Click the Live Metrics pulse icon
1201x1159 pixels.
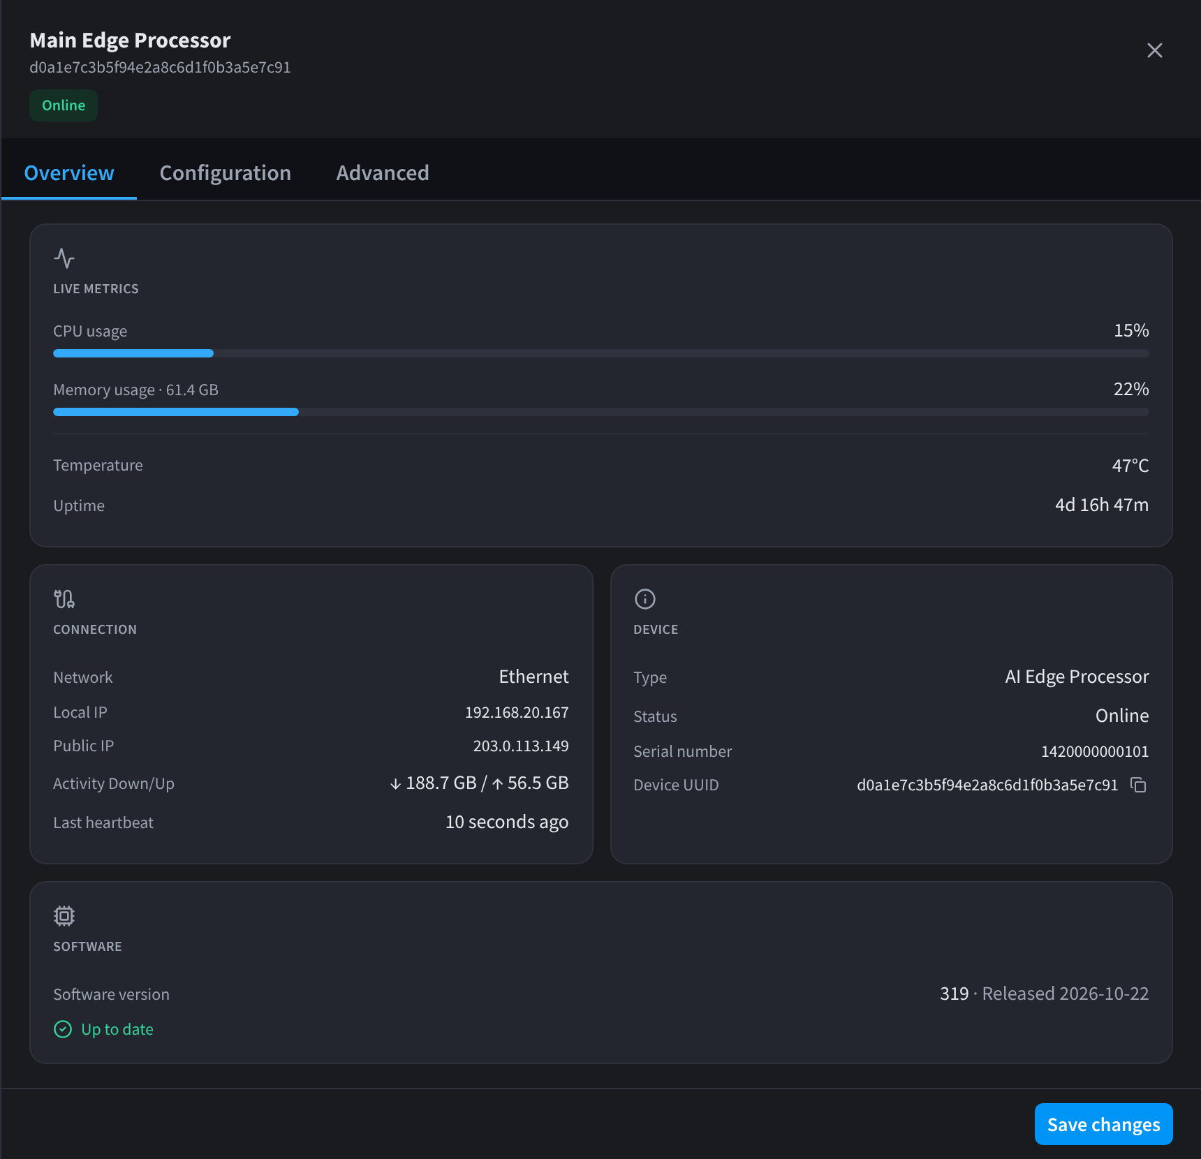64,258
